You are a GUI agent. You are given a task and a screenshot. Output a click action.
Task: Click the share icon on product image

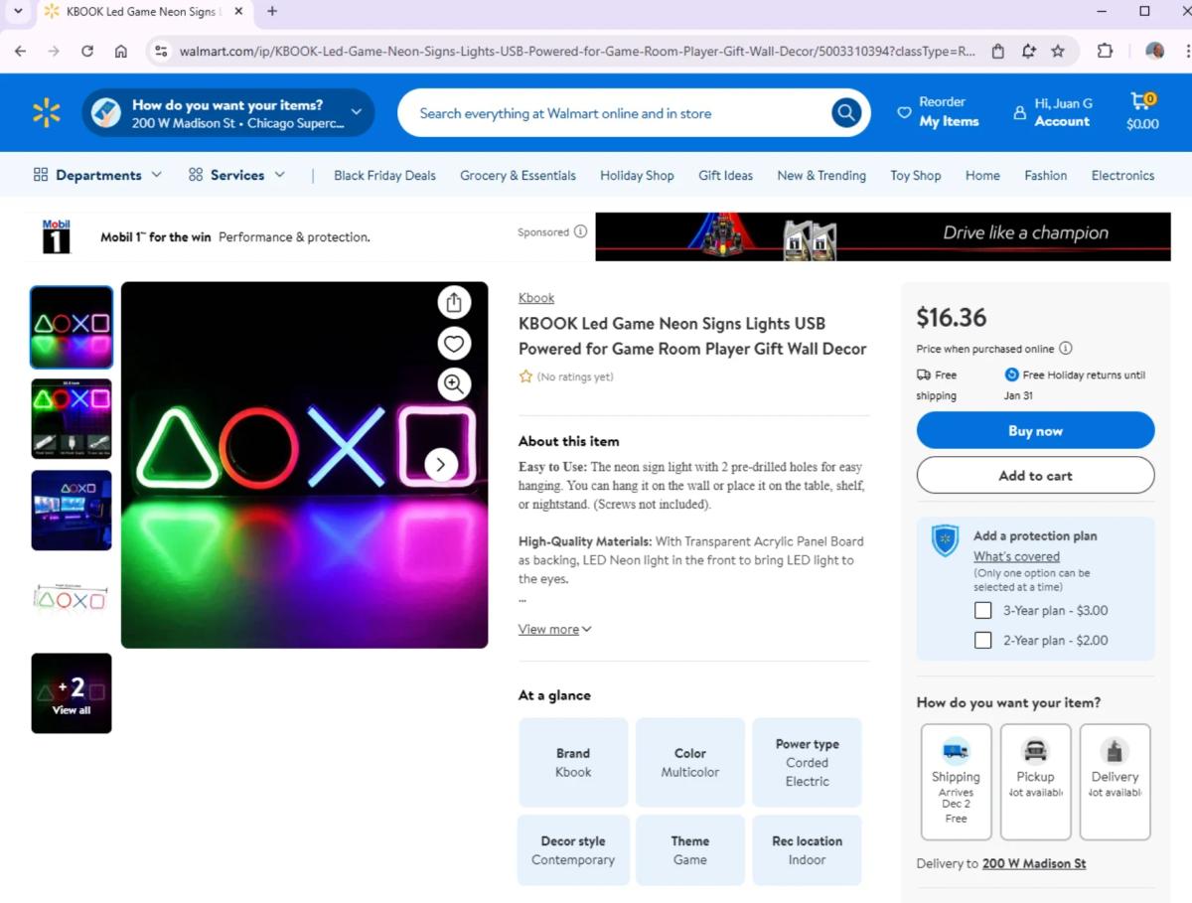[x=454, y=302]
